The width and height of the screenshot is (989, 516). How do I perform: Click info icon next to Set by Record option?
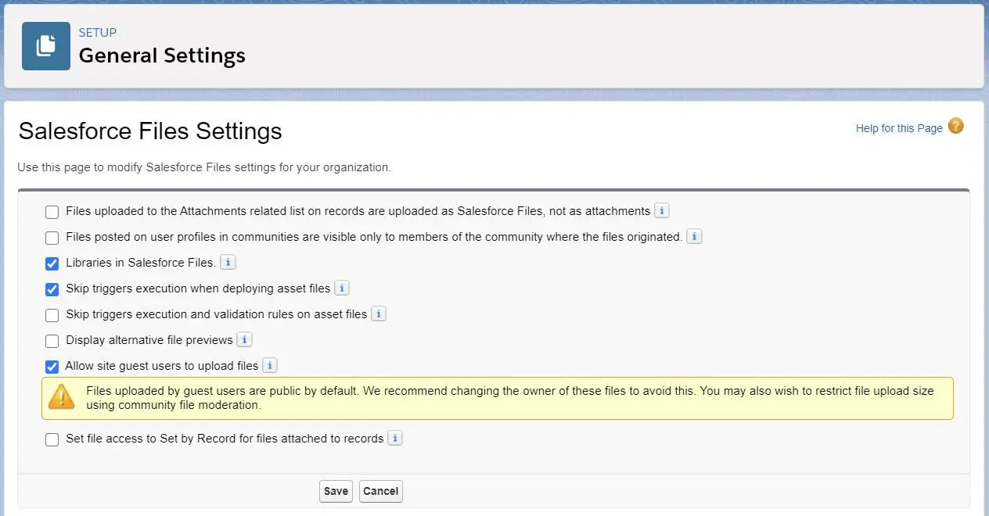pos(395,439)
